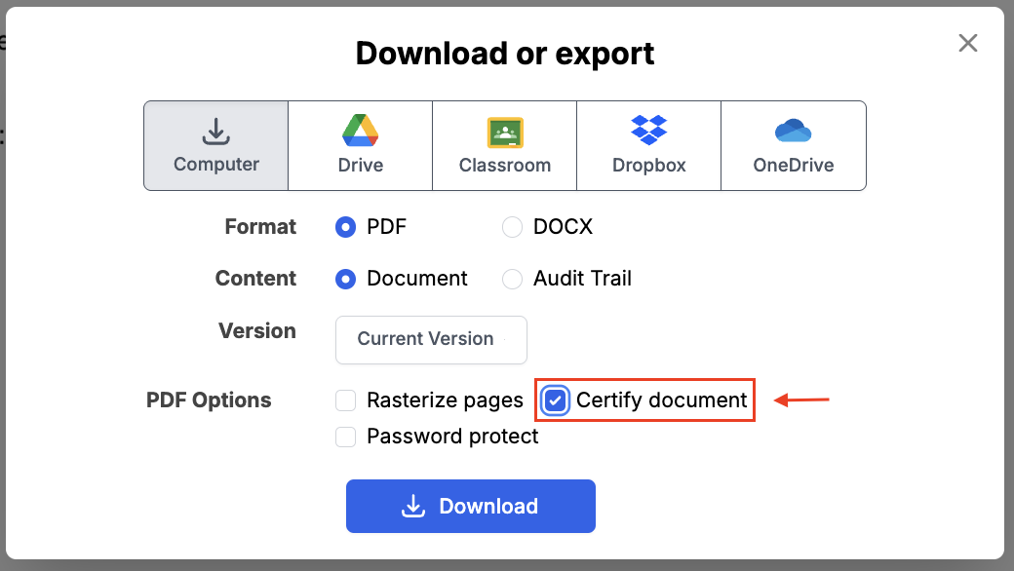
Task: Open the Current Version dropdown
Action: click(x=431, y=339)
